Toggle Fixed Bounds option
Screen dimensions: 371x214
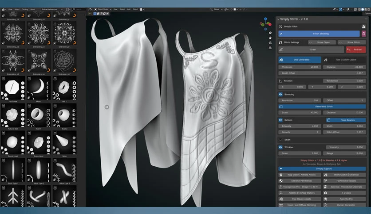coord(346,120)
